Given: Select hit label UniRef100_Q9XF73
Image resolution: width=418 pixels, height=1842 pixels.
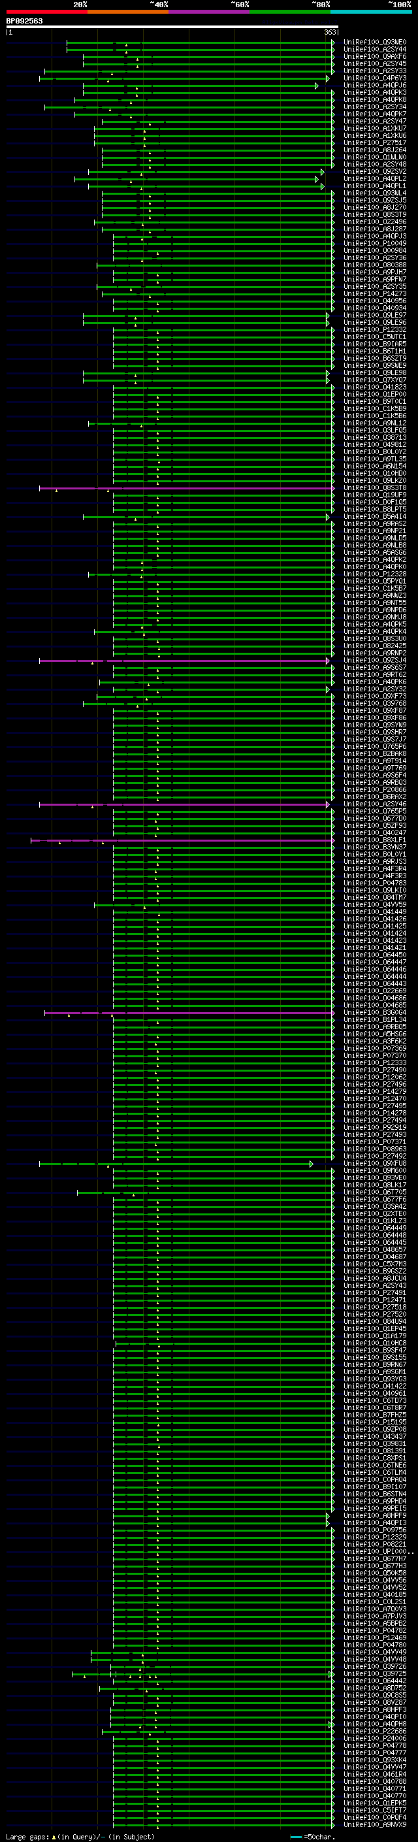Looking at the screenshot, I should coord(374,696).
